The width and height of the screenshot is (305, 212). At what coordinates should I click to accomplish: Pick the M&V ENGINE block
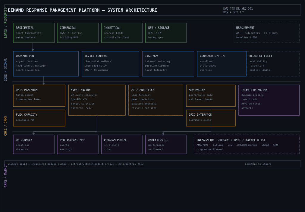[211, 96]
